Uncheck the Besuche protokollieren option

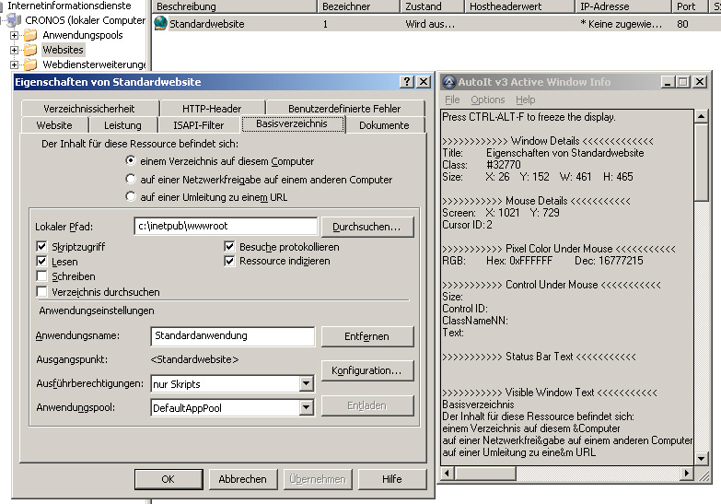(x=230, y=247)
